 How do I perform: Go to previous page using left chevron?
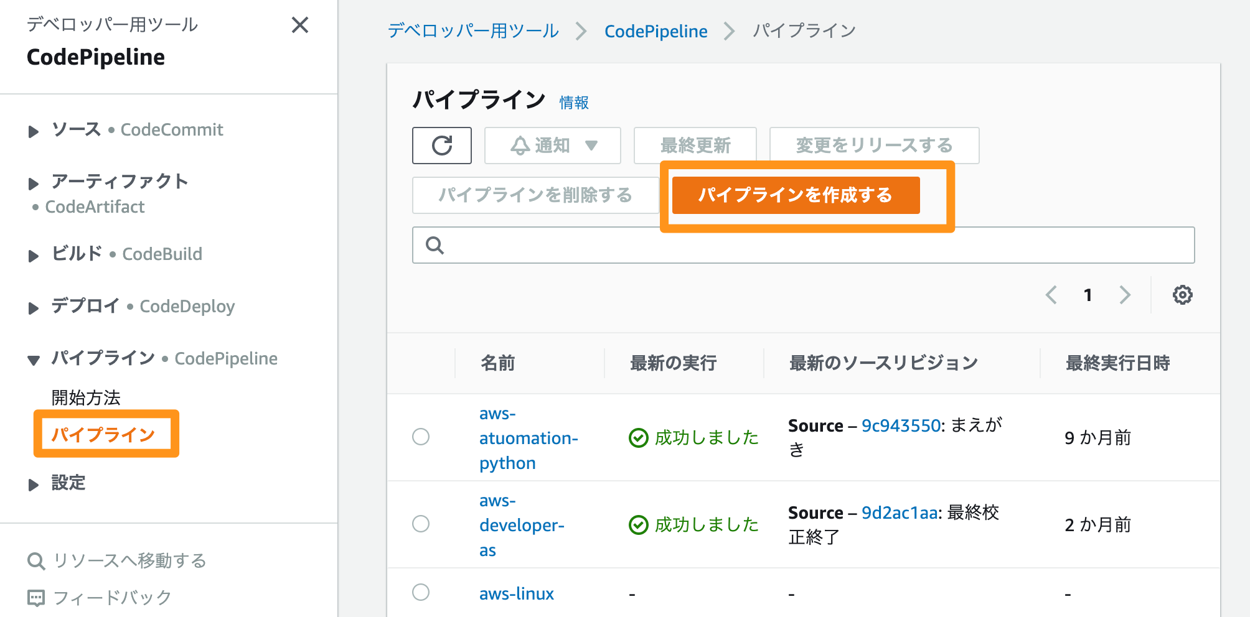tap(1051, 295)
